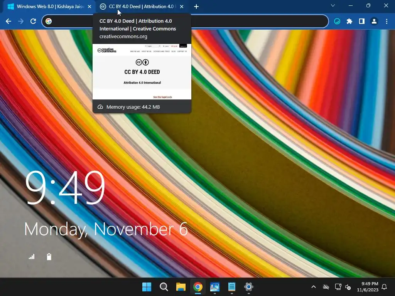Open the Chrome three-dot menu
Viewport: 395px width, 296px height.
387,22
